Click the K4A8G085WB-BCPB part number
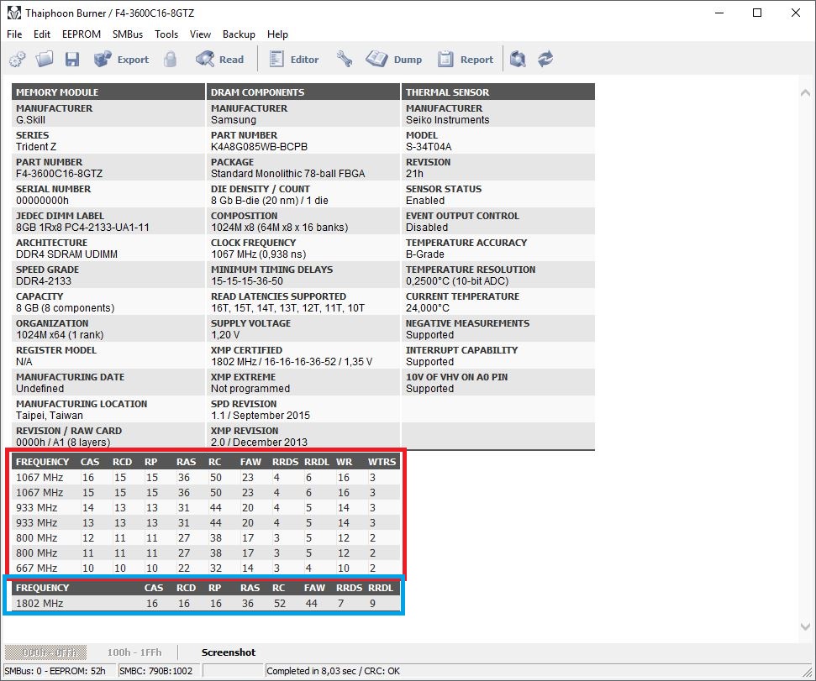The height and width of the screenshot is (681, 816). point(259,147)
